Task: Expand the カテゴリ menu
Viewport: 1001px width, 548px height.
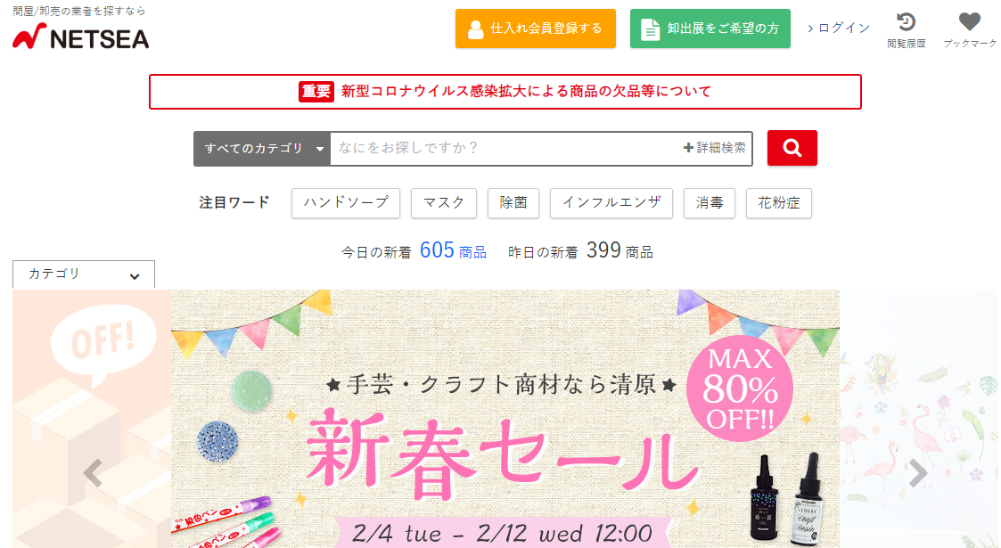Action: 84,274
